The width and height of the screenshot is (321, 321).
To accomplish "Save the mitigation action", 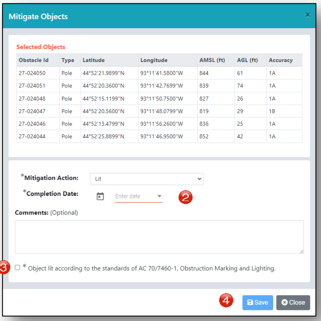I will pos(258,302).
